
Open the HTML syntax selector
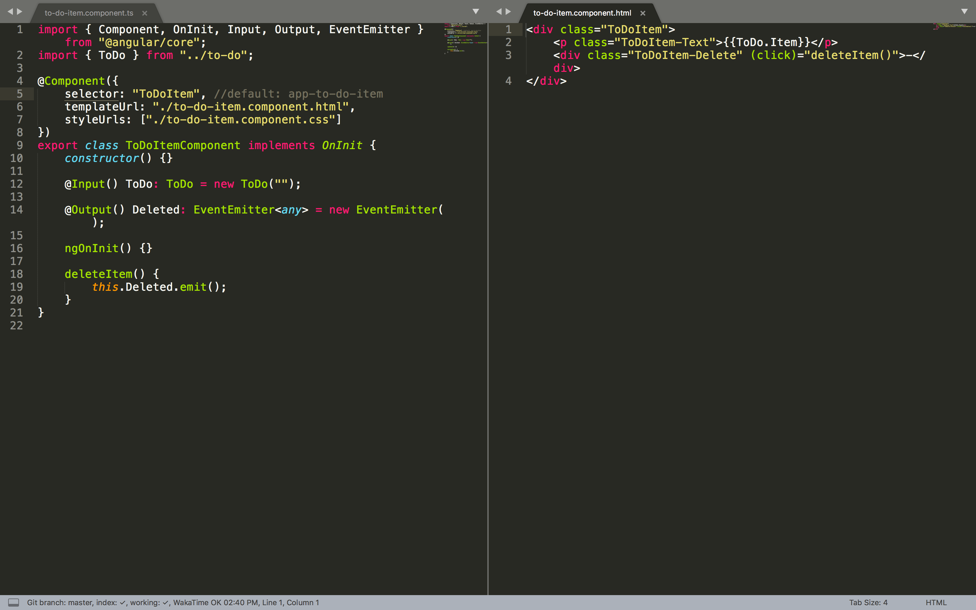936,602
